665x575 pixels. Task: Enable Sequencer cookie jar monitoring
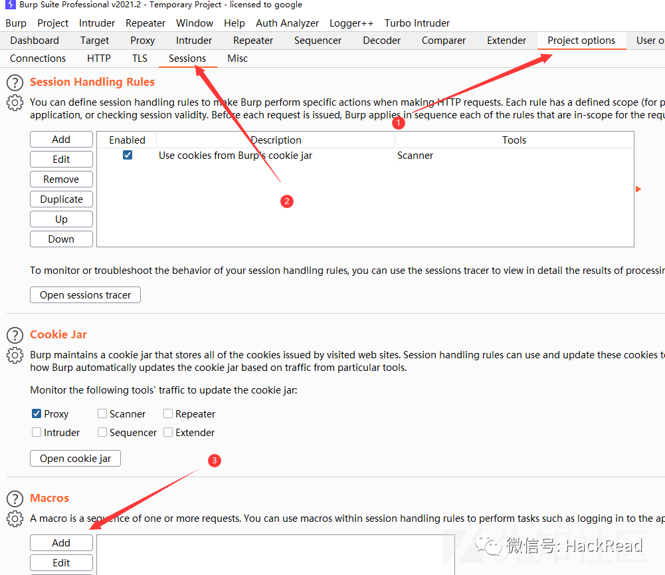tap(102, 432)
